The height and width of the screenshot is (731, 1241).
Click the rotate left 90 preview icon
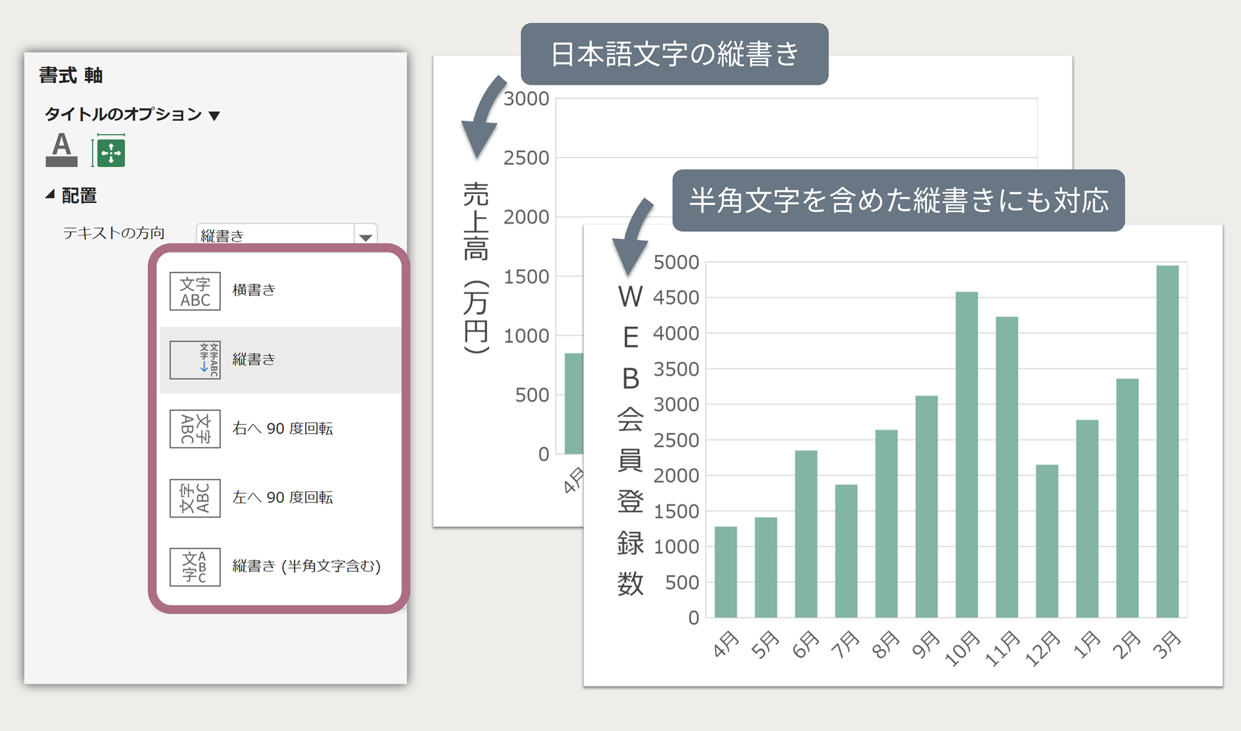pyautogui.click(x=195, y=498)
